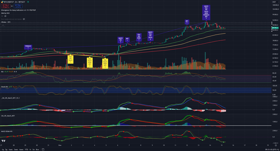Click the Divergence for Many Indicators v4 legend
Screen dimensions: 280x151
click(x=13, y=10)
